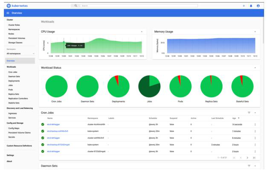This screenshot has height=170, width=273.
Task: Click the green status check of the 8 minutes row
Action: pyautogui.click(x=43, y=138)
